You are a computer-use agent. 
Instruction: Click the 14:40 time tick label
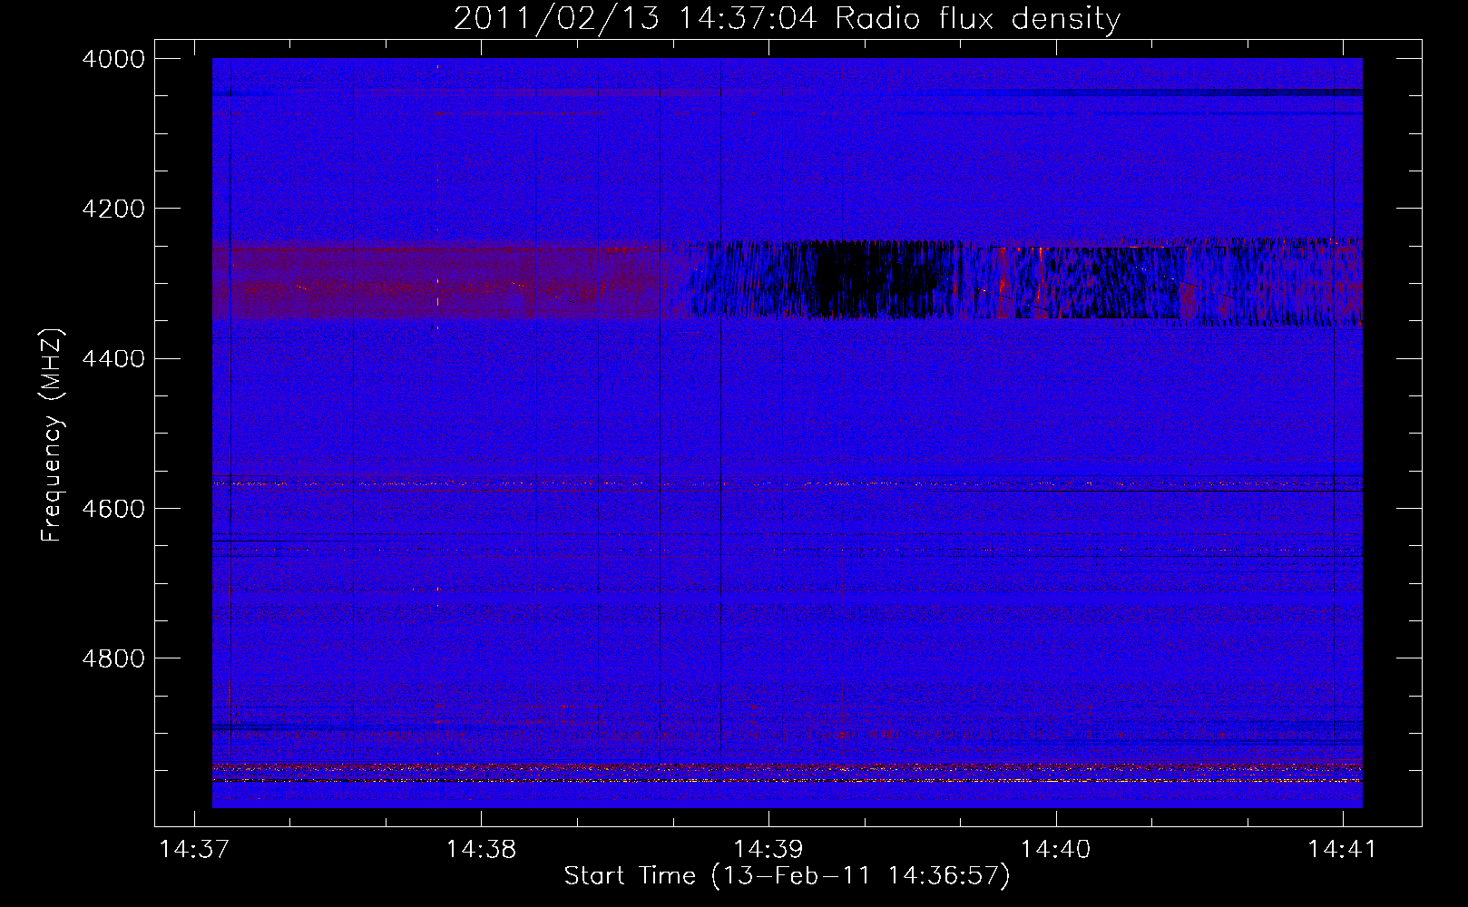[1056, 850]
